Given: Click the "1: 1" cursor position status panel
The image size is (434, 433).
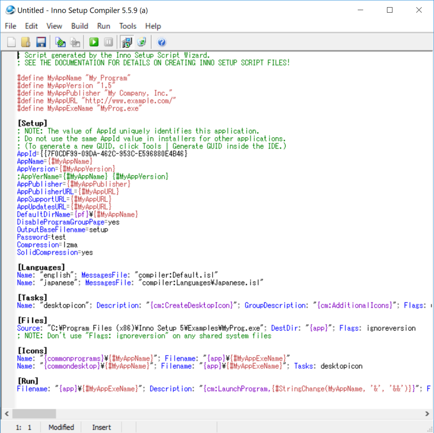Looking at the screenshot, I should pyautogui.click(x=24, y=427).
